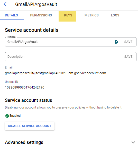Click the Unique ID field label
The width and height of the screenshot is (138, 147).
pos(11,82)
